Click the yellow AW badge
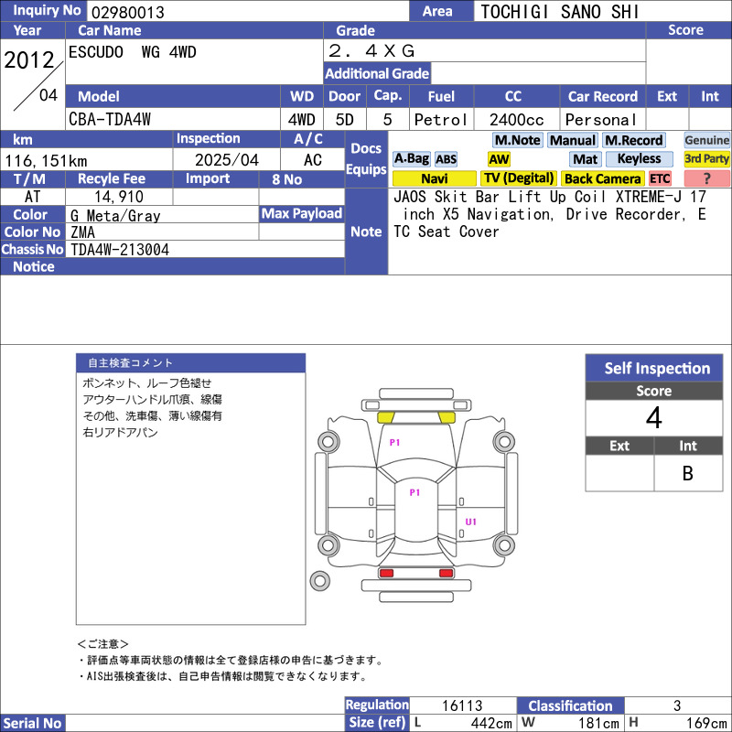732x732 pixels. (499, 159)
